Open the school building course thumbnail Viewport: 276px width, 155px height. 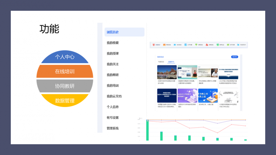(x=167, y=72)
